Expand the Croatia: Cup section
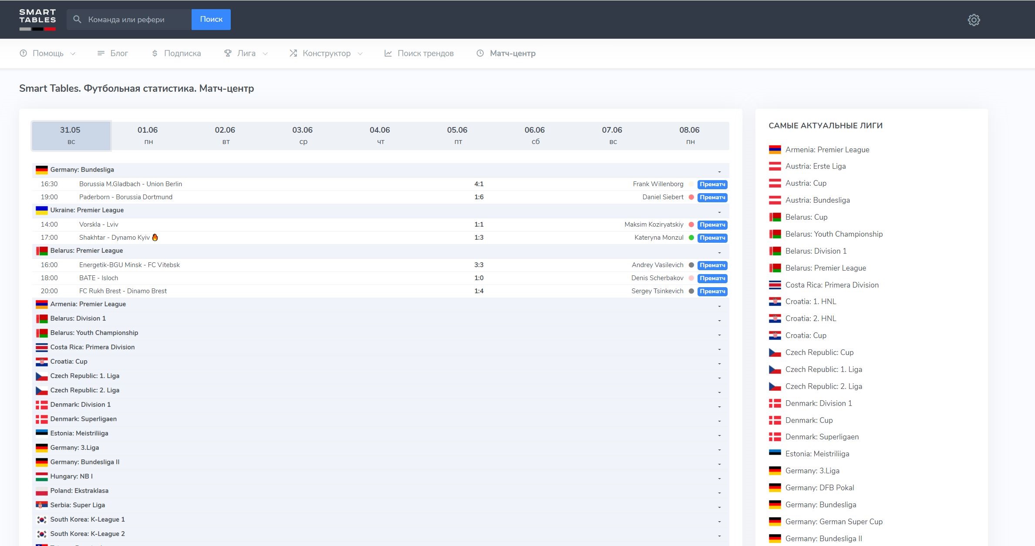 [x=719, y=363]
